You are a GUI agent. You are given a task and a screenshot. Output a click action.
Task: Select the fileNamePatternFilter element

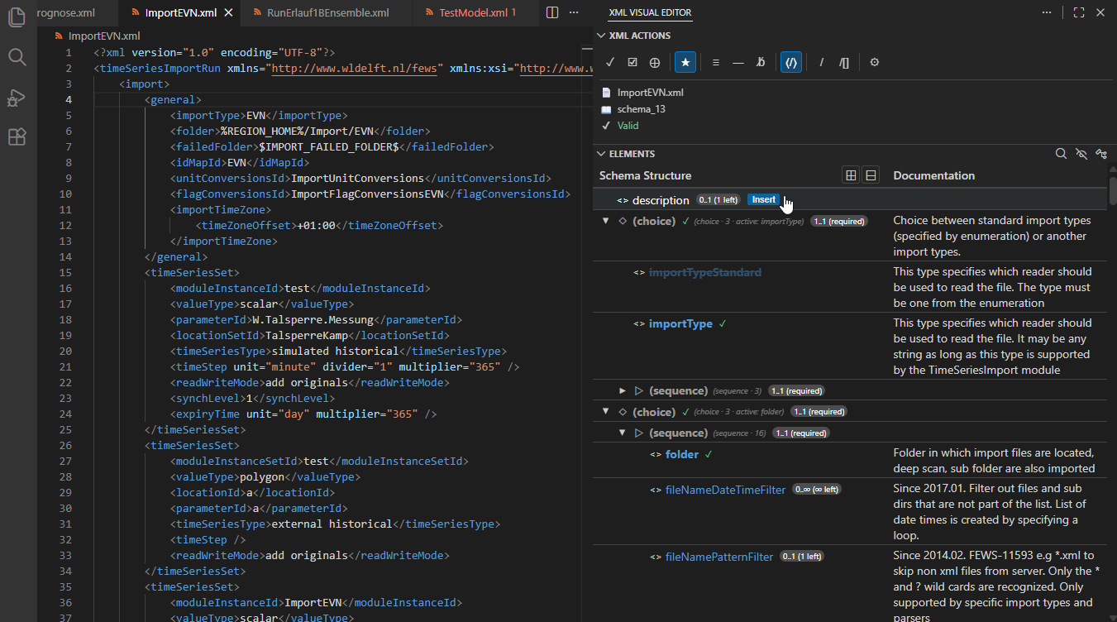pyautogui.click(x=719, y=557)
